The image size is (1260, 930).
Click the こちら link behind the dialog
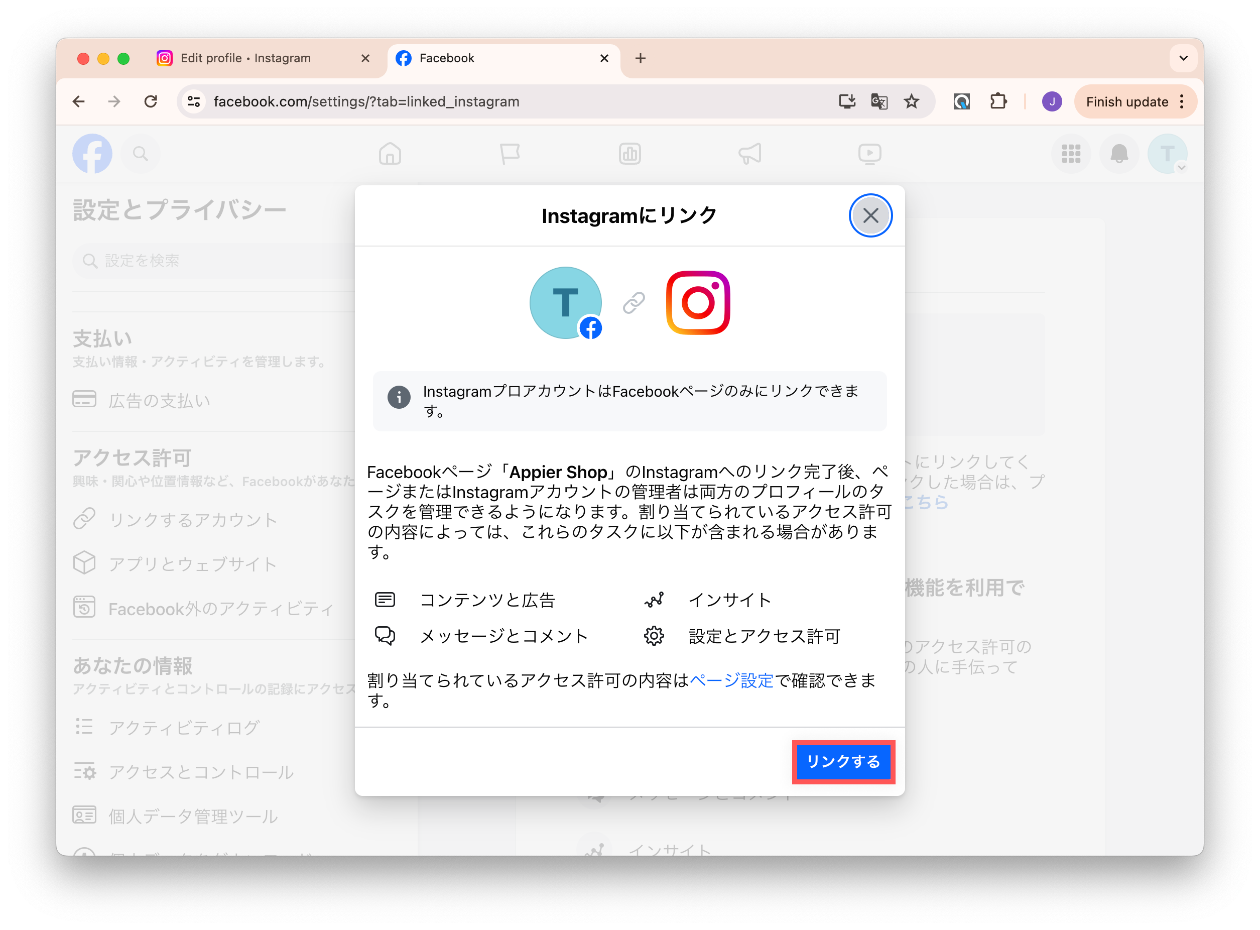click(x=927, y=502)
